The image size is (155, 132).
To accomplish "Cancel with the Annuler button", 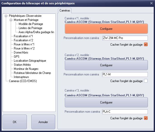I will tap(43, 122).
